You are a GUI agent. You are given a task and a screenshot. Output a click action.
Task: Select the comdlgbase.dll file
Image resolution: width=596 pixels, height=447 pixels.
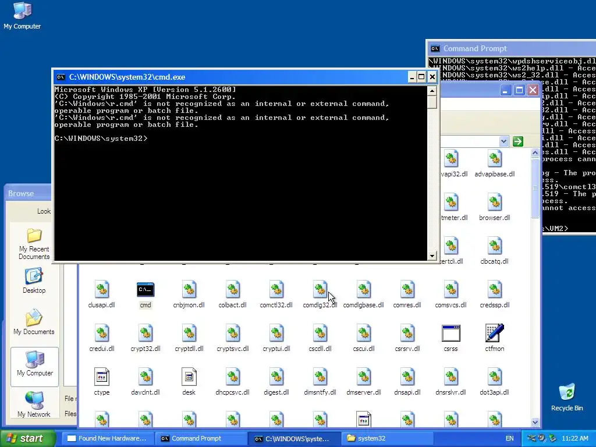[363, 295]
